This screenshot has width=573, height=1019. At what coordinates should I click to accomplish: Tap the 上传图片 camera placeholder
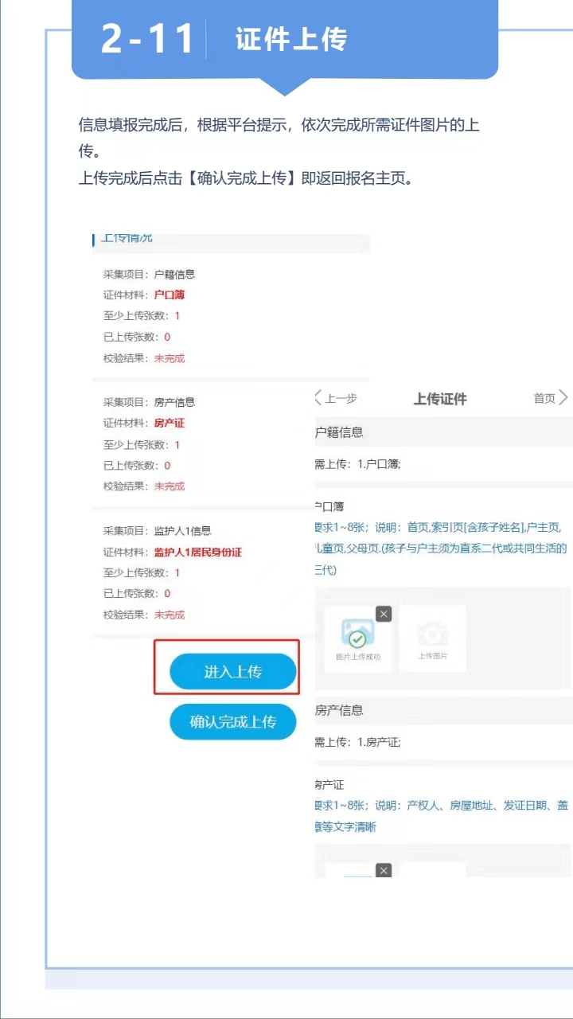click(433, 637)
